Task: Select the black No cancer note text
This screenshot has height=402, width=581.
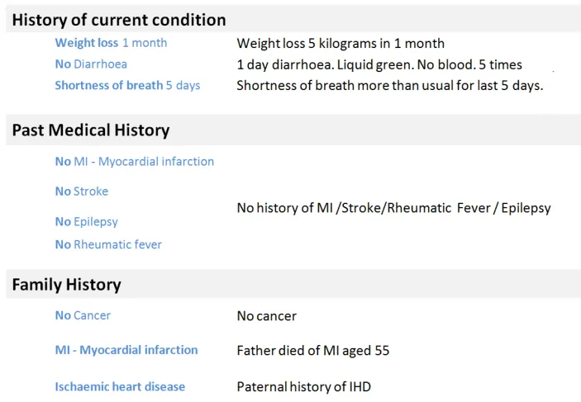Action: 266,316
